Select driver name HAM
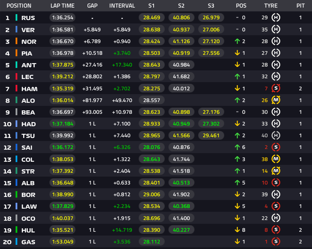The height and width of the screenshot is (249, 312). point(29,89)
